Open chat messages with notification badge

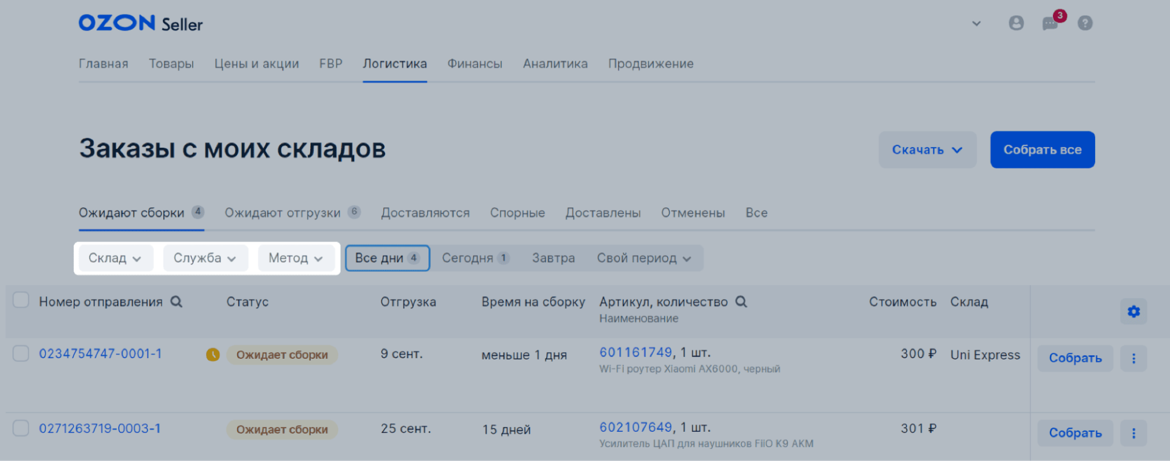(x=1051, y=23)
